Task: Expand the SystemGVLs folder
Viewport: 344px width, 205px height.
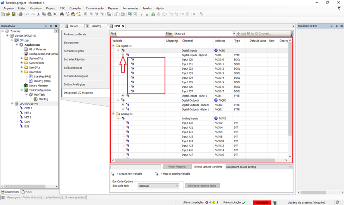Action: click(22, 59)
